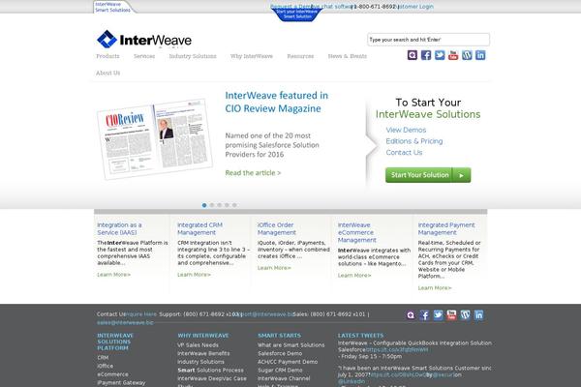Open the footer Facebook icon
Screen dimensions: 581x387
point(425,315)
